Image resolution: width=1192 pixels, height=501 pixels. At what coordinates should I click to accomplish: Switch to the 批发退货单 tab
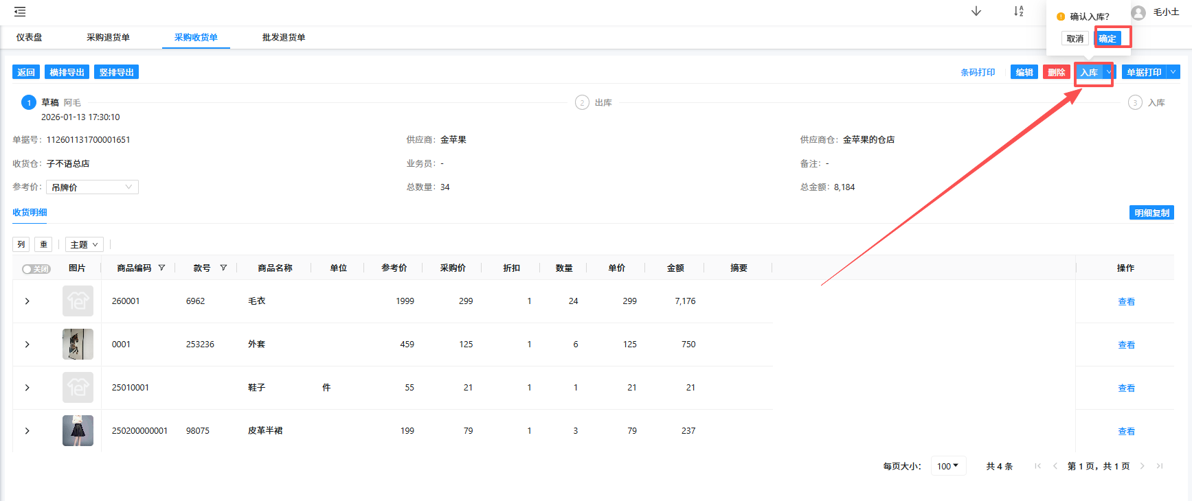coord(284,38)
